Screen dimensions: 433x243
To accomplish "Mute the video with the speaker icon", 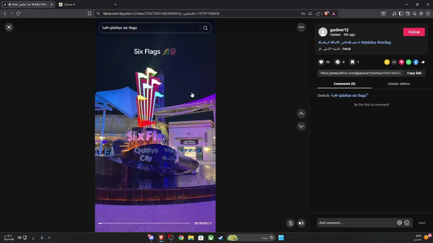I will click(301, 223).
